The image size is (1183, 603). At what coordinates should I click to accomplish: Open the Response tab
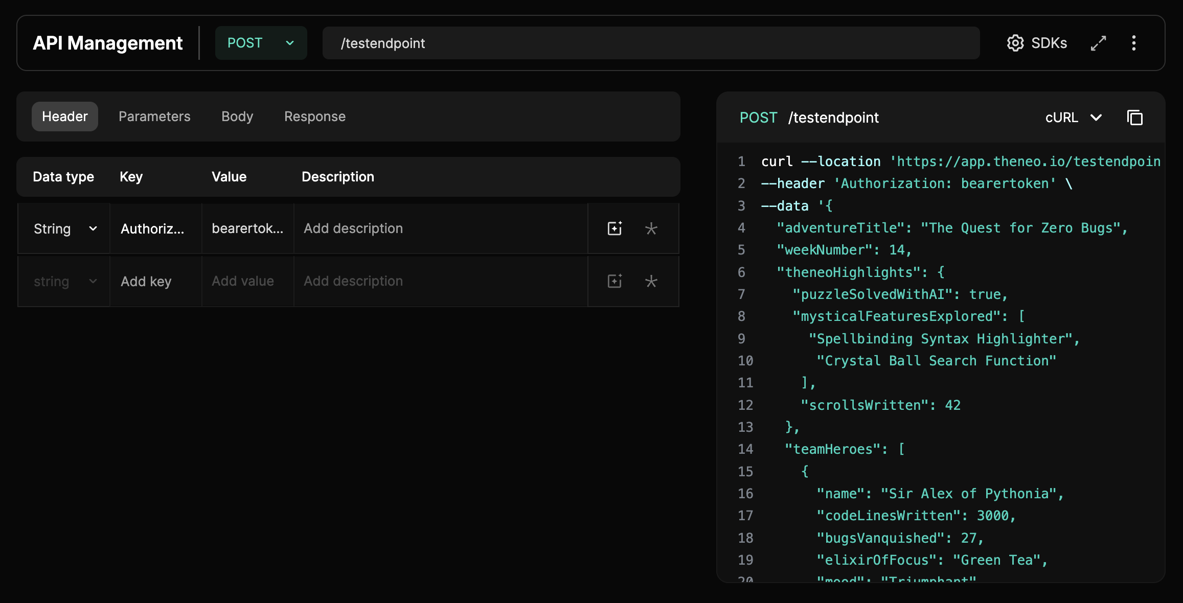coord(315,117)
